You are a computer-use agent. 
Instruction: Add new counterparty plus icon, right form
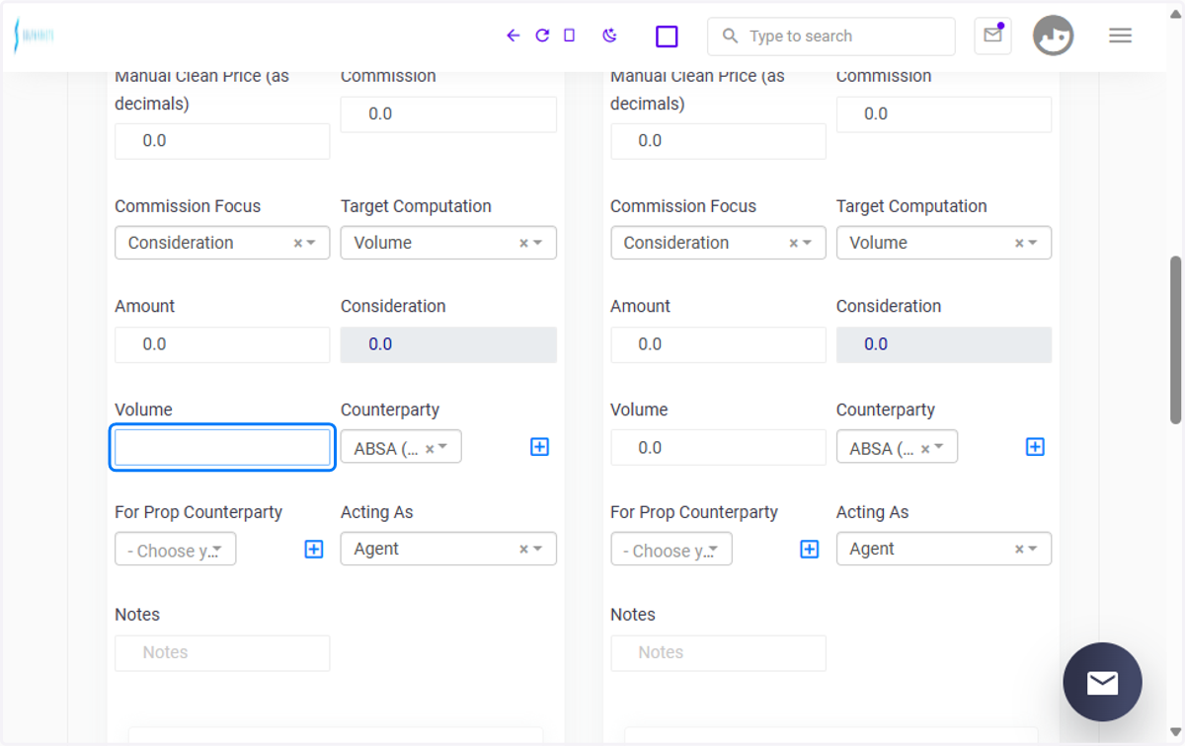1035,447
